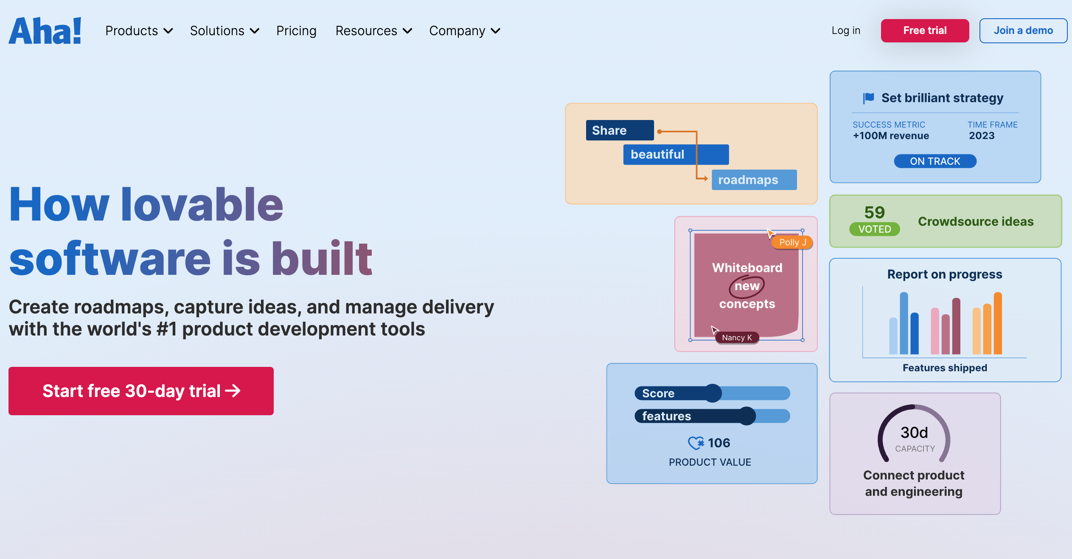The height and width of the screenshot is (559, 1072).
Task: Click the Set brilliant strategy heading
Action: point(942,98)
